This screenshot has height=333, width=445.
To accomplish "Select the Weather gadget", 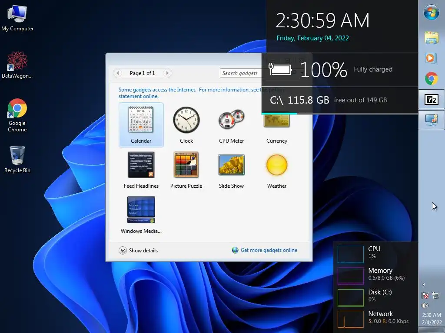I will coord(277,170).
